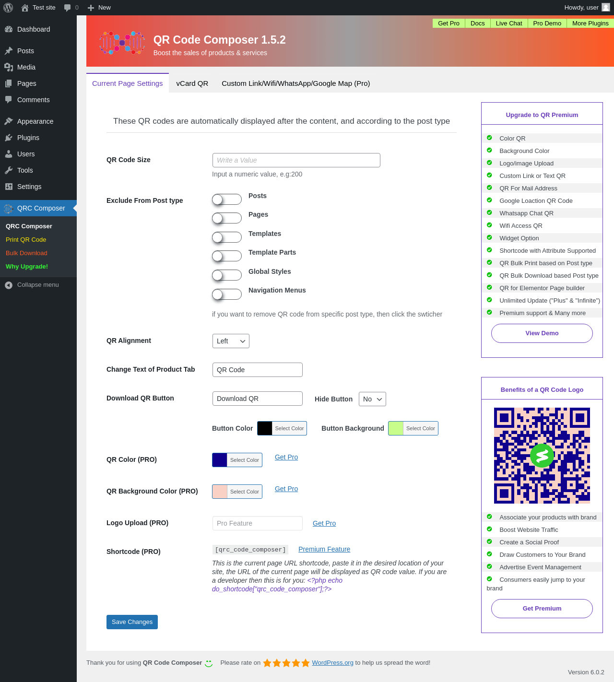Open Print QR Code submenu item

pos(26,240)
